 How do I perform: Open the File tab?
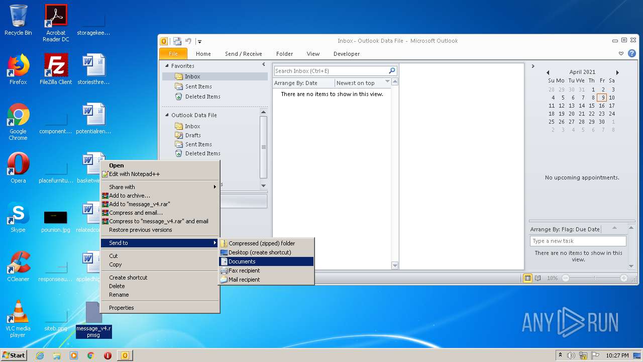pyautogui.click(x=173, y=54)
